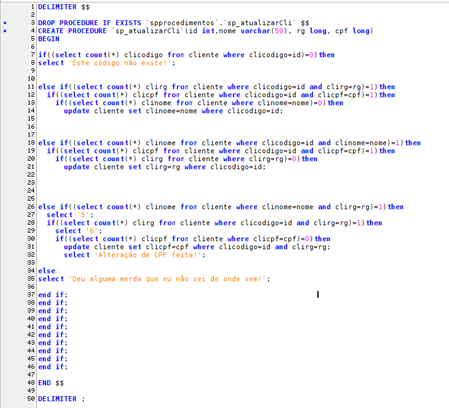Click 'clicpf=cpf)=0' condition on line 30
The height and width of the screenshot is (408, 449).
click(281, 239)
